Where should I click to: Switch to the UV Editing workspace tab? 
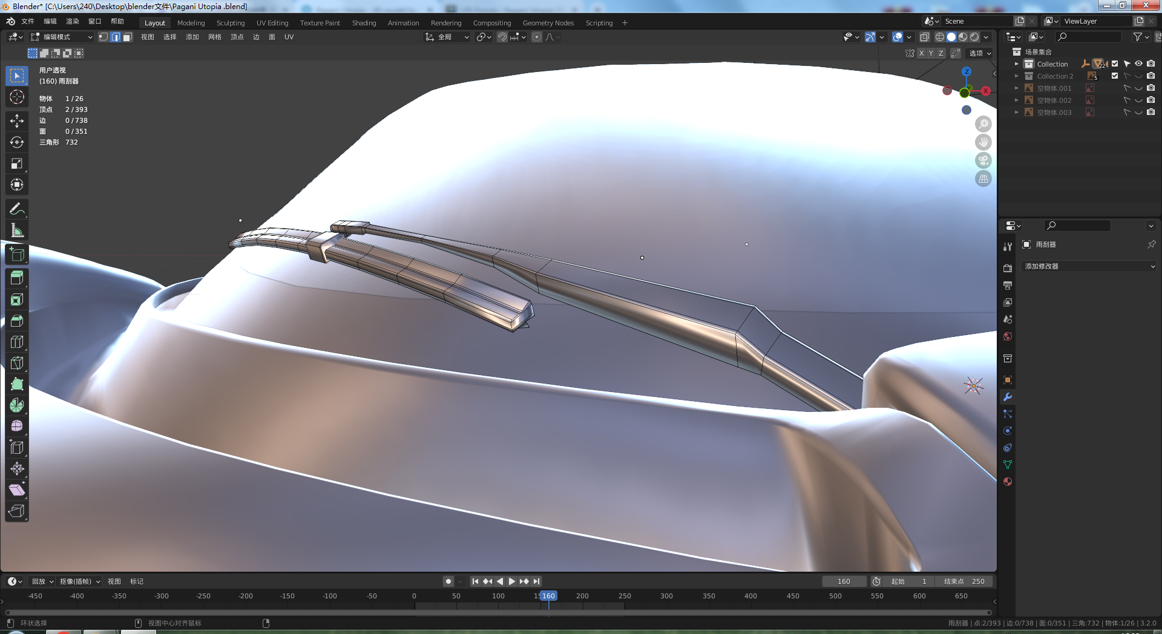[x=272, y=23]
